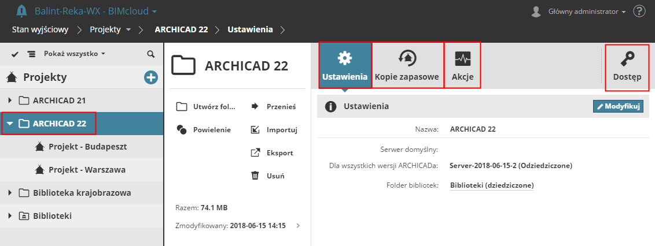Click the Importuj action
This screenshot has height=246, width=655.
(x=274, y=130)
